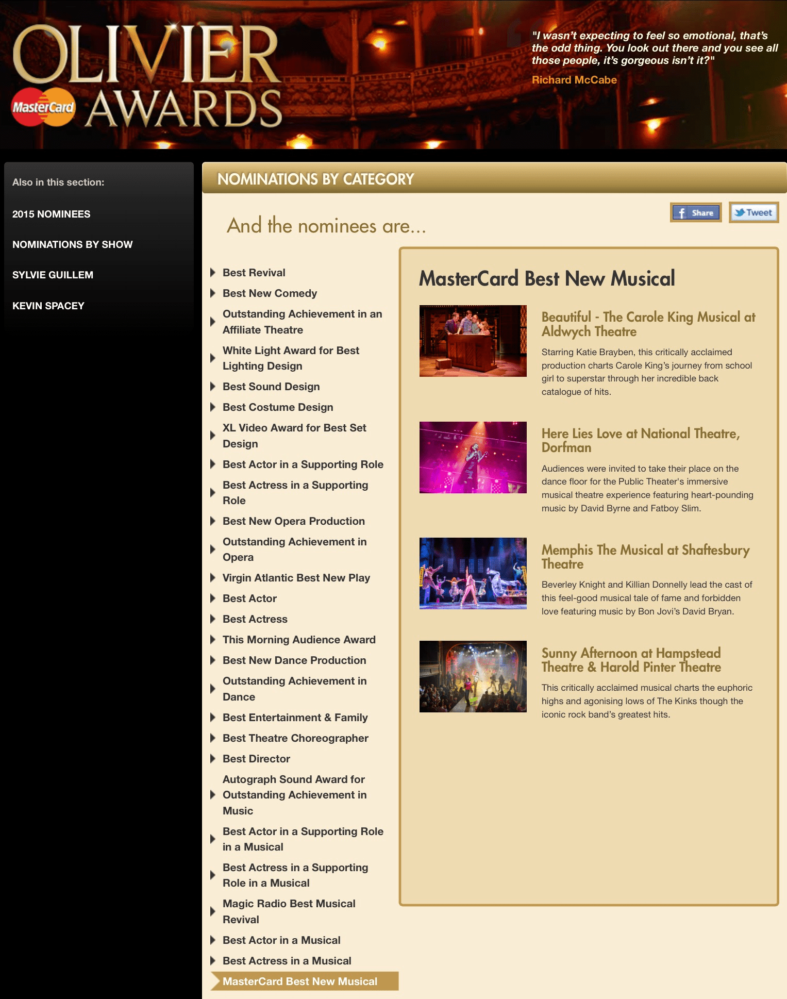Image resolution: width=787 pixels, height=999 pixels.
Task: Open the Beautiful Carole King Musical link
Action: coord(648,324)
